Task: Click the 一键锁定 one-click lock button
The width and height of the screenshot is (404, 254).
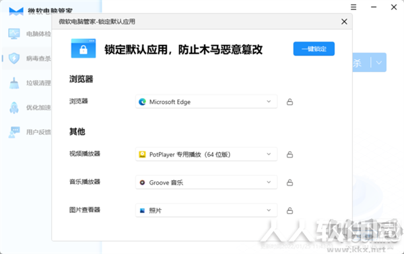Action: click(x=314, y=49)
